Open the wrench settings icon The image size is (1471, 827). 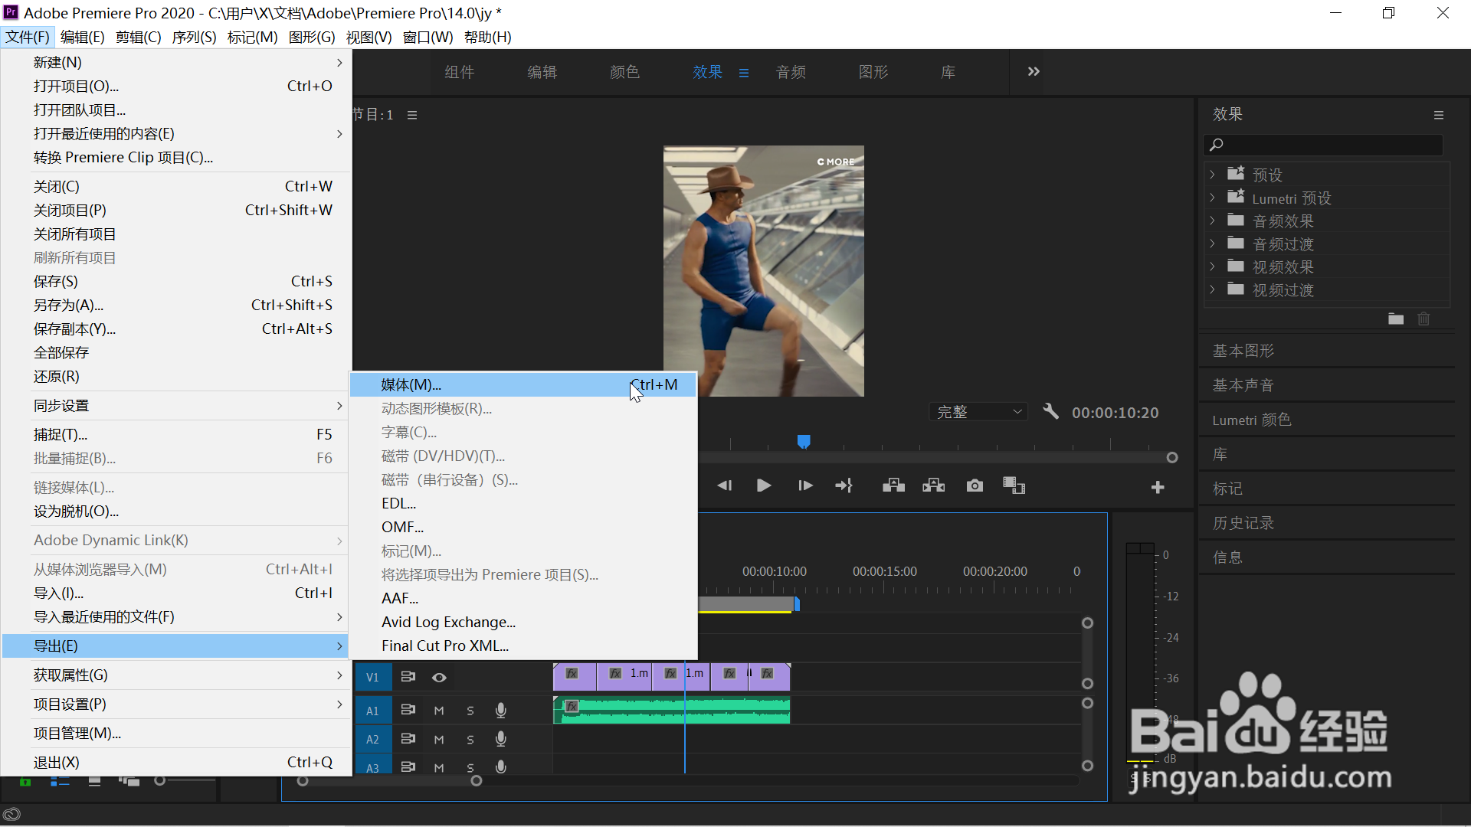pos(1050,412)
